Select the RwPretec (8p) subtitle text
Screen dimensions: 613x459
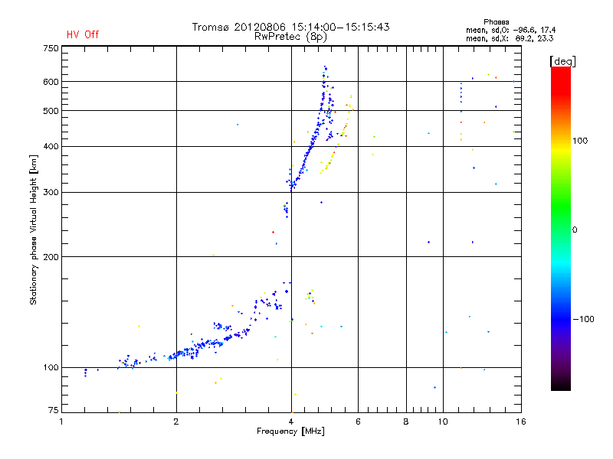coord(290,36)
